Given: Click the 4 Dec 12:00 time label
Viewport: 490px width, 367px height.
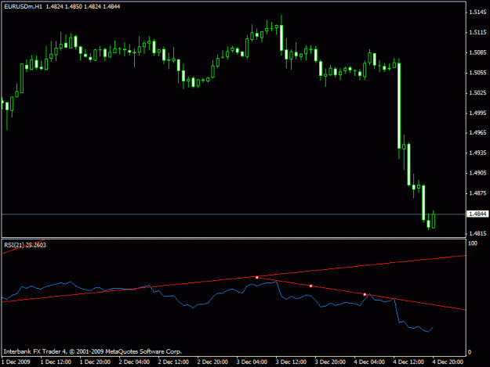Looking at the screenshot, I should pyautogui.click(x=408, y=362).
